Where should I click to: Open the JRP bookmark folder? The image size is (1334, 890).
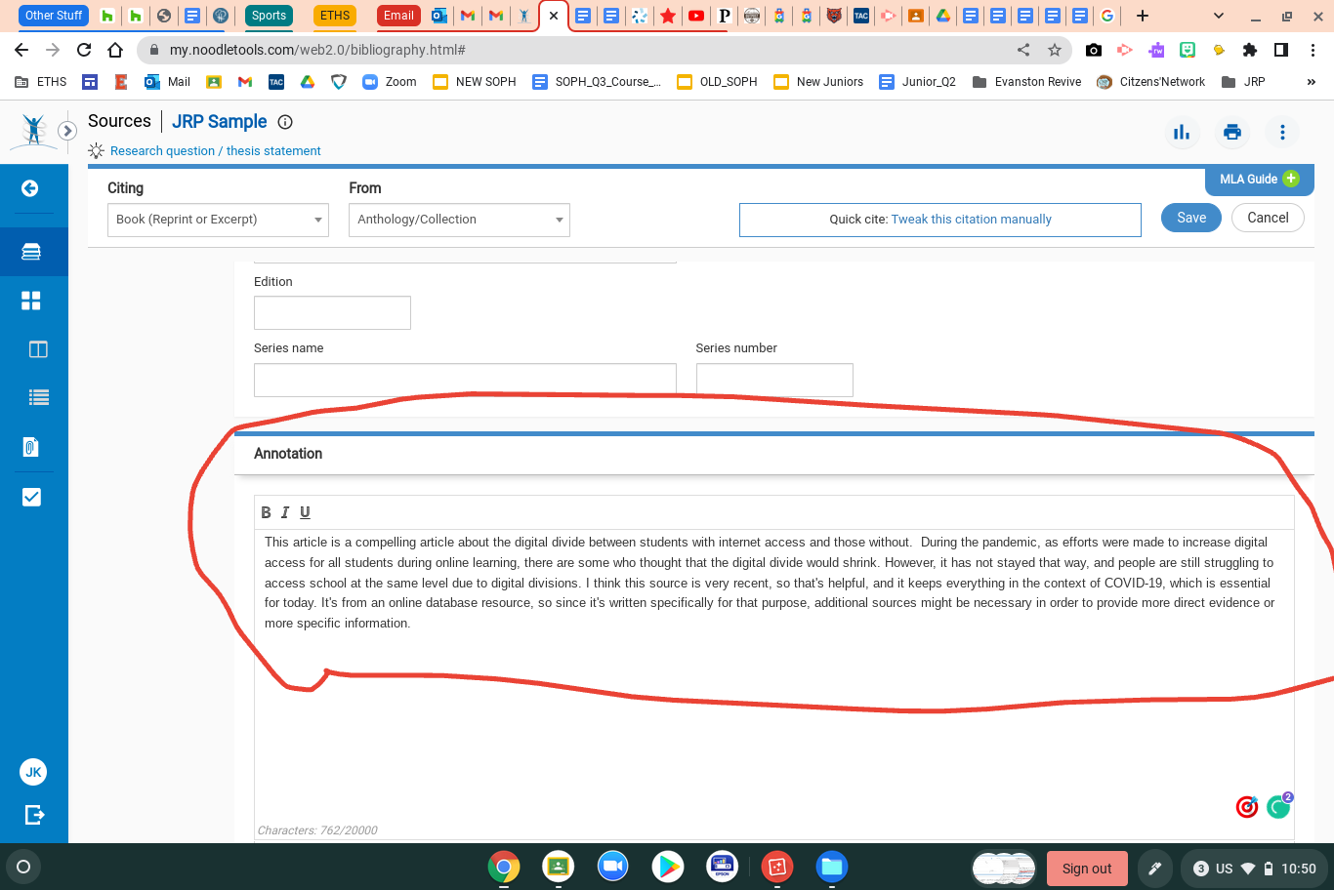click(1243, 82)
